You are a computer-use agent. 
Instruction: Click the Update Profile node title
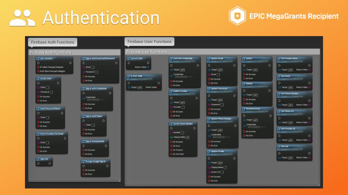[x=217, y=152]
